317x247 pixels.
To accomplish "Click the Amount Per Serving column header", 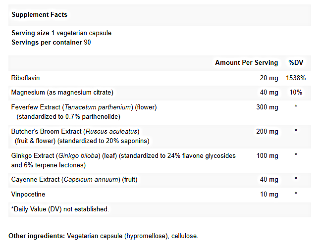I will tap(246, 63).
